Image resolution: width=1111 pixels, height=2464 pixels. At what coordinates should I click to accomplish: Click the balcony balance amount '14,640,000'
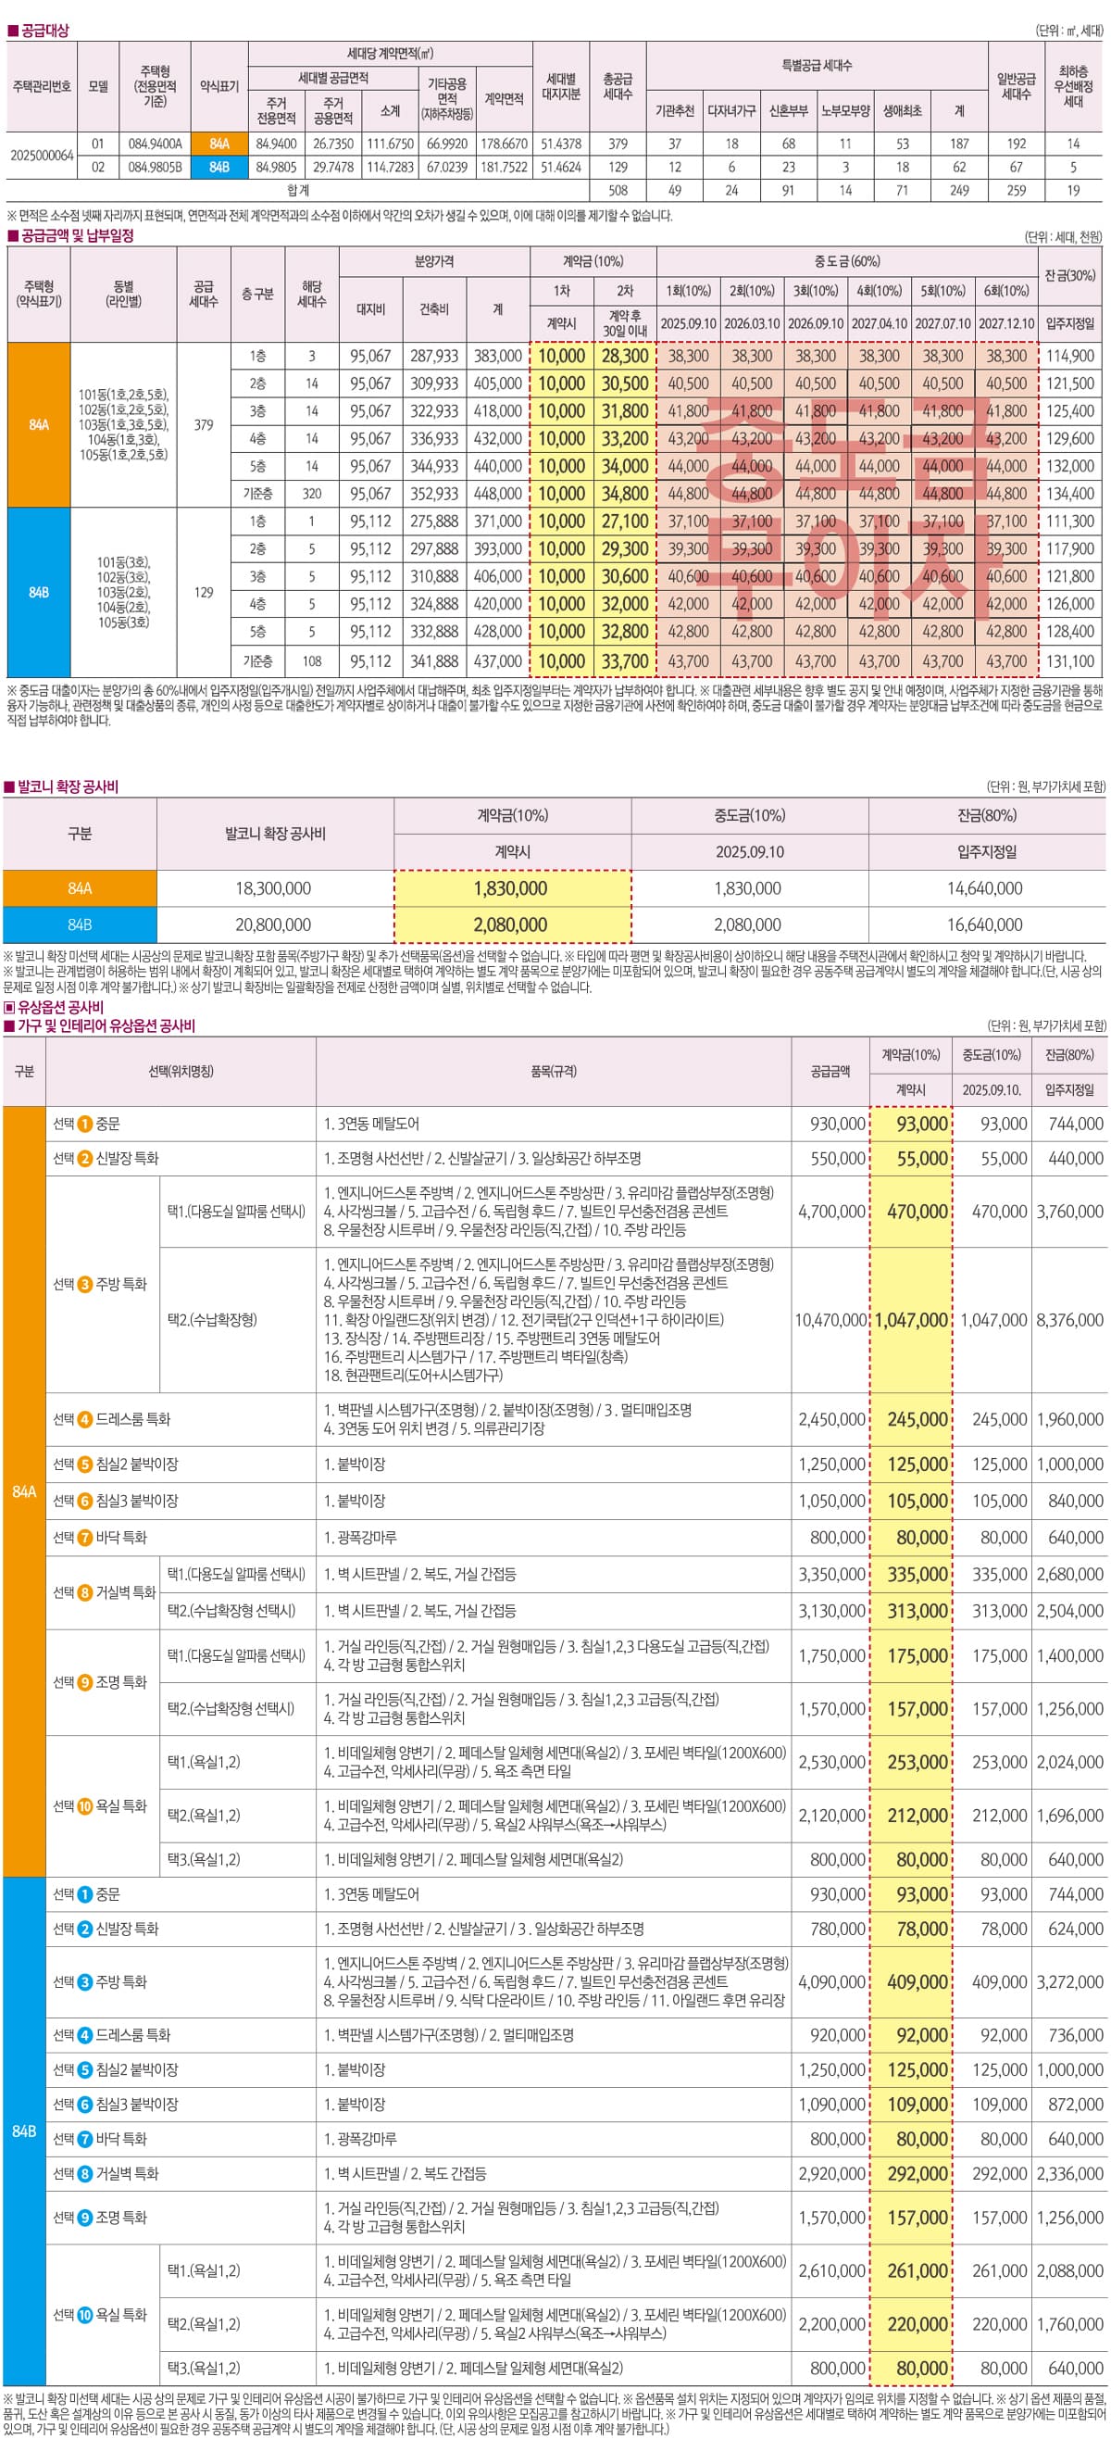pyautogui.click(x=985, y=888)
